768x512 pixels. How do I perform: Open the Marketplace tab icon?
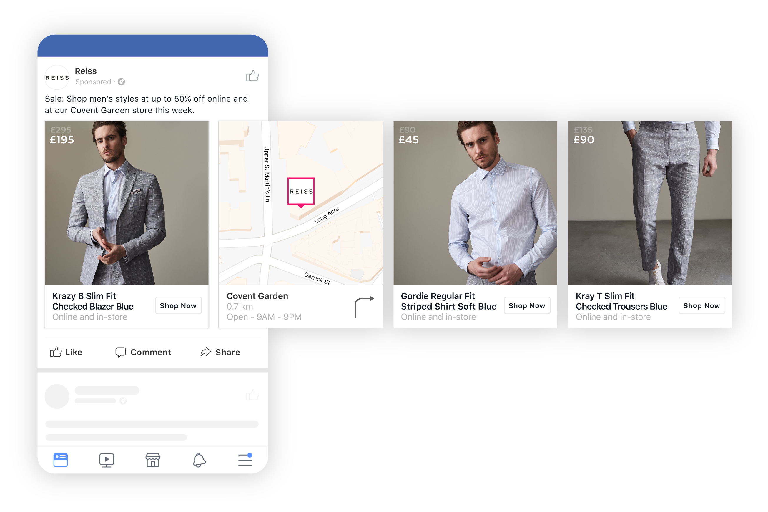[x=153, y=460]
